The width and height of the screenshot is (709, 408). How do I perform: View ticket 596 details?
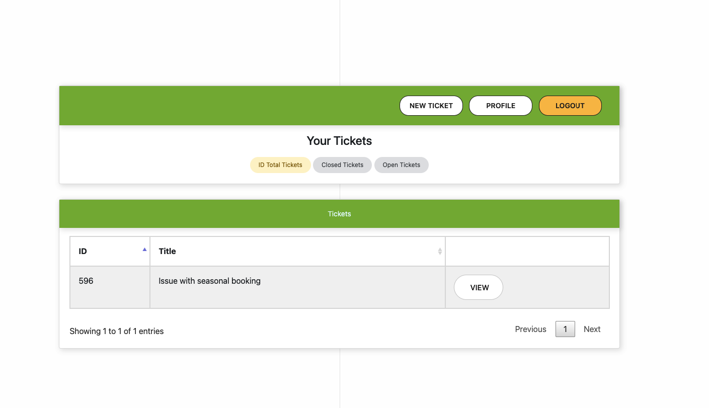tap(479, 287)
